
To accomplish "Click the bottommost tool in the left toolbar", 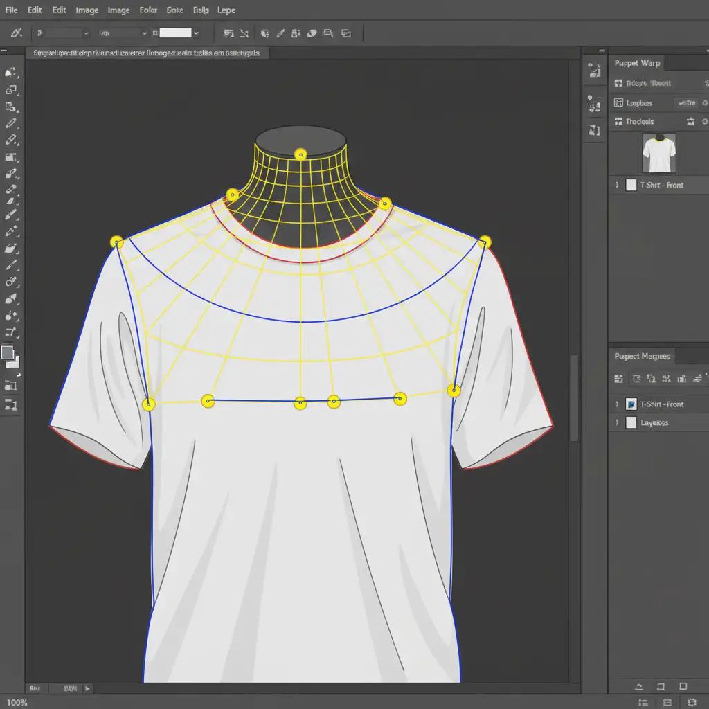I will (x=11, y=404).
